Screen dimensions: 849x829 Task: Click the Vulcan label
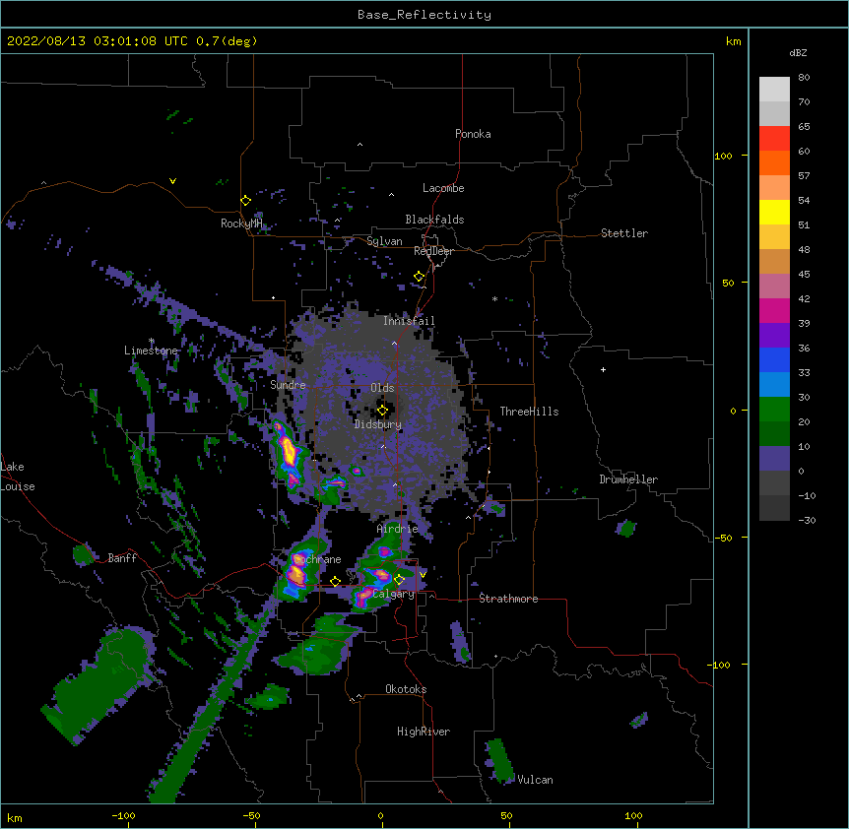click(535, 780)
